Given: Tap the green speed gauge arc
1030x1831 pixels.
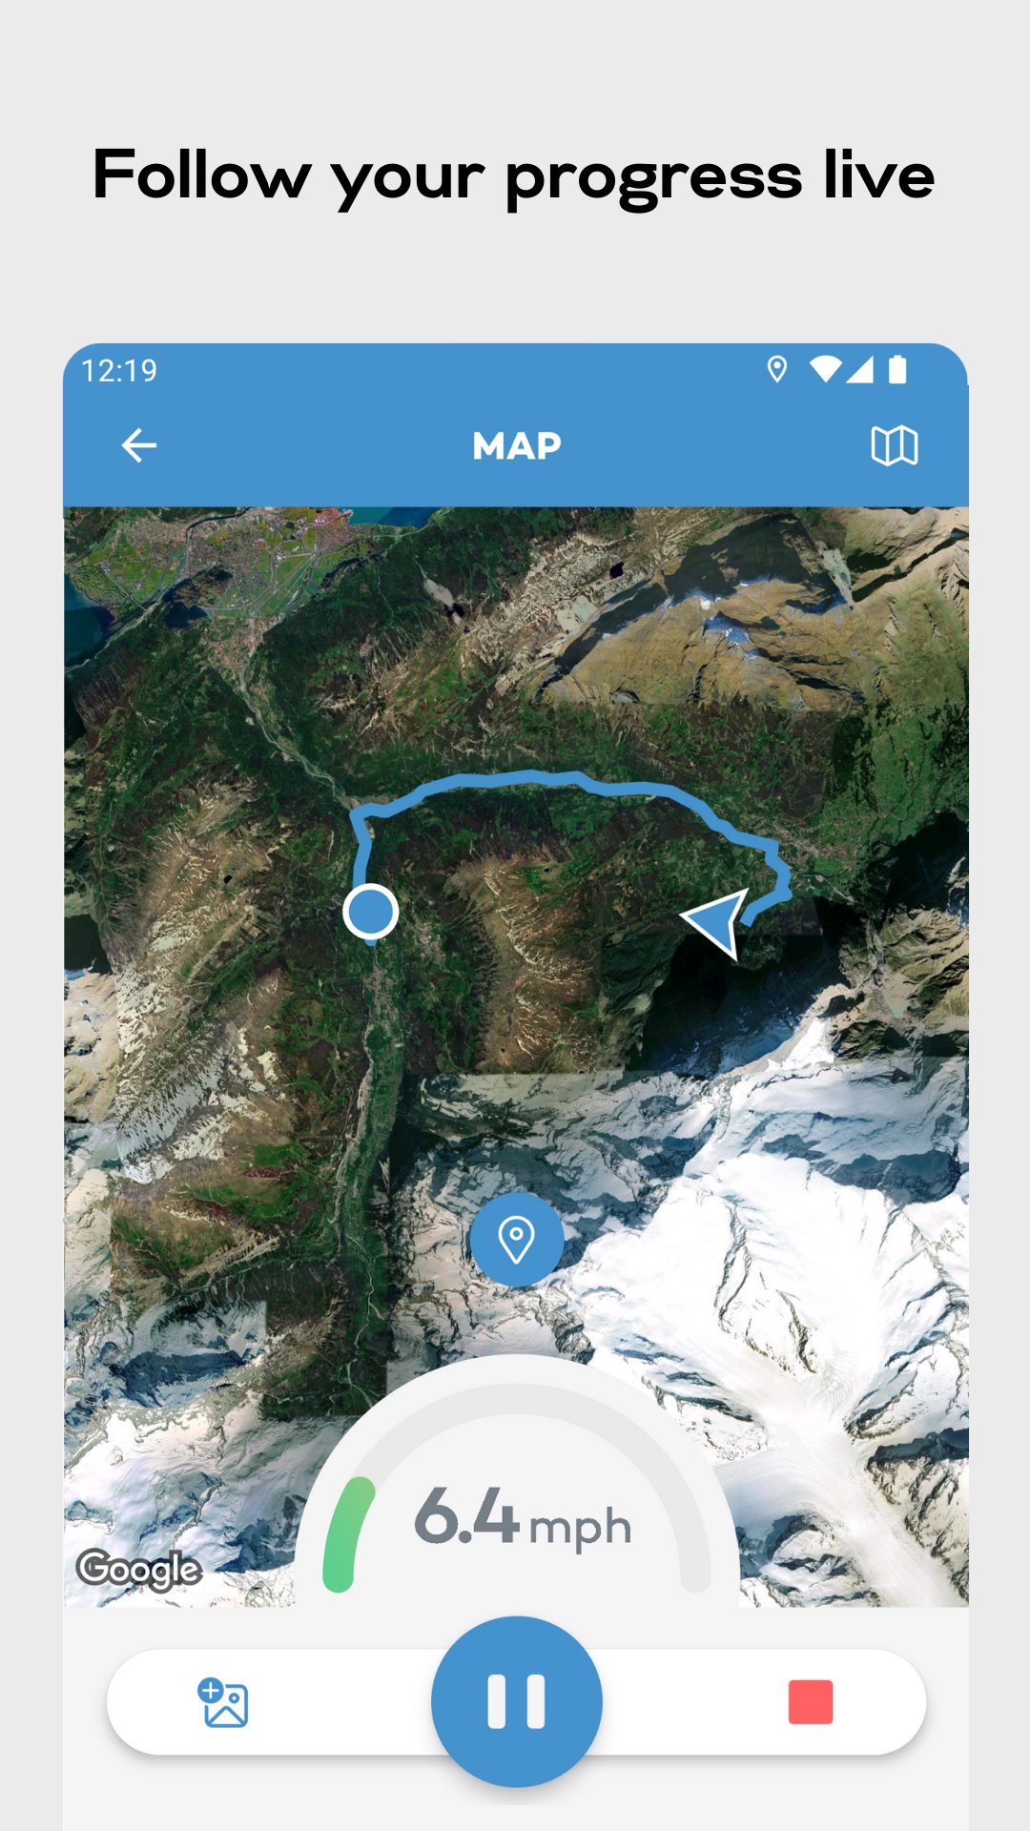Looking at the screenshot, I should tap(345, 1535).
